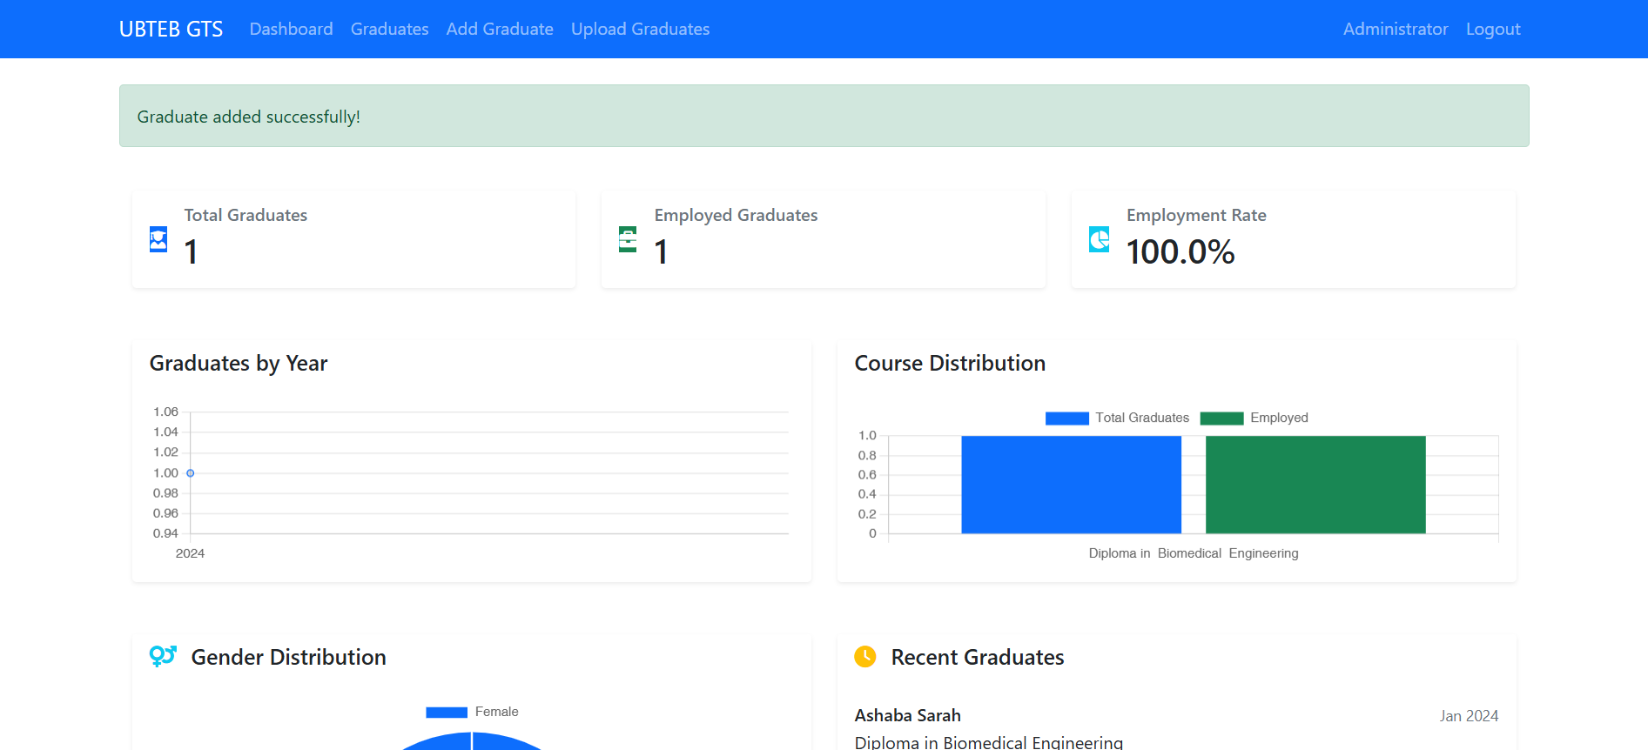Open the Administrator account link
The height and width of the screenshot is (750, 1648).
pyautogui.click(x=1395, y=29)
